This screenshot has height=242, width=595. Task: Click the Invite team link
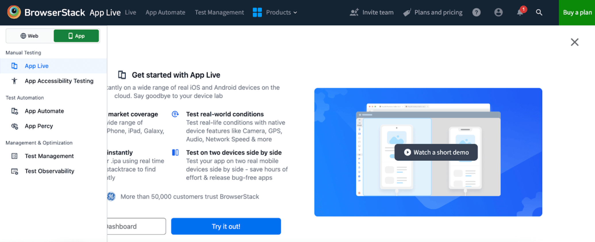point(371,12)
